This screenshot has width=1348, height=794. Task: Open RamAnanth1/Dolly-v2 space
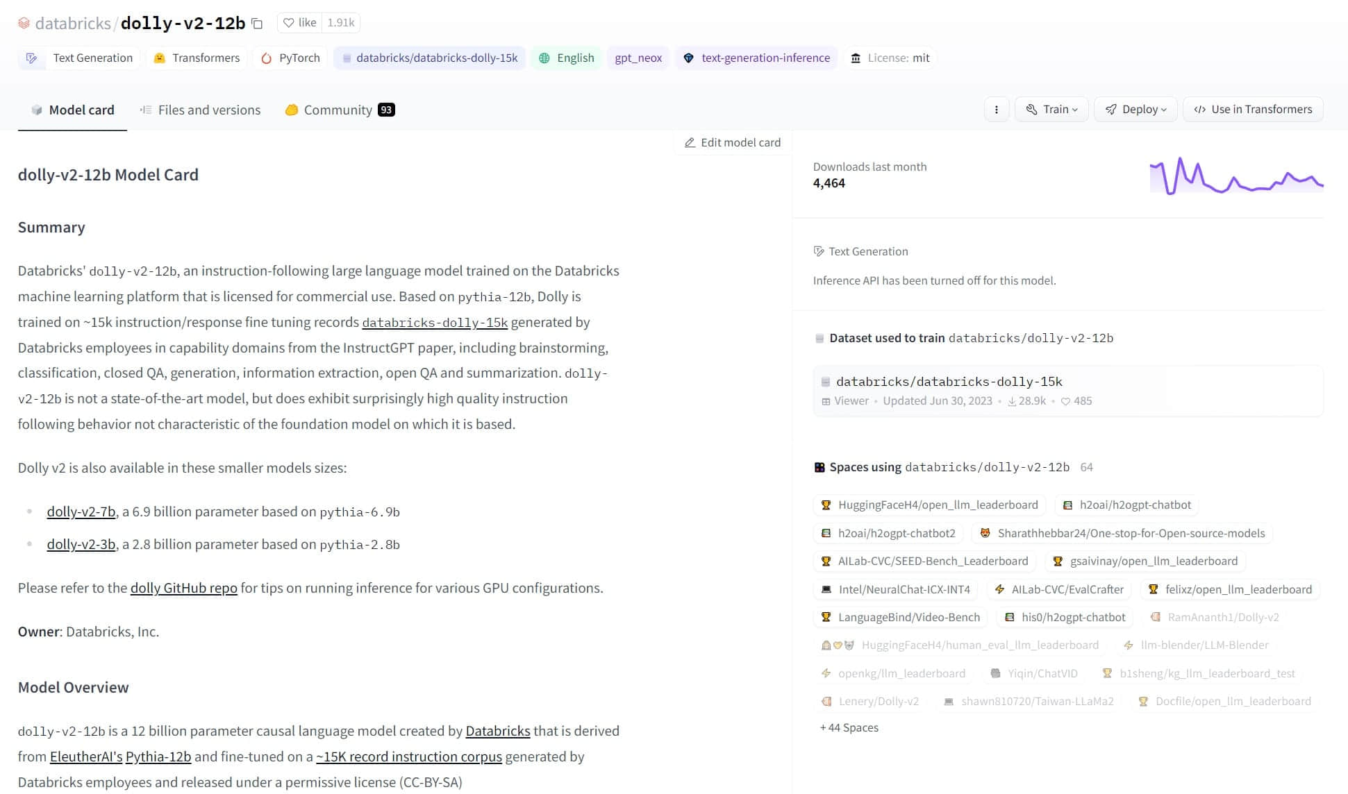pos(1215,617)
